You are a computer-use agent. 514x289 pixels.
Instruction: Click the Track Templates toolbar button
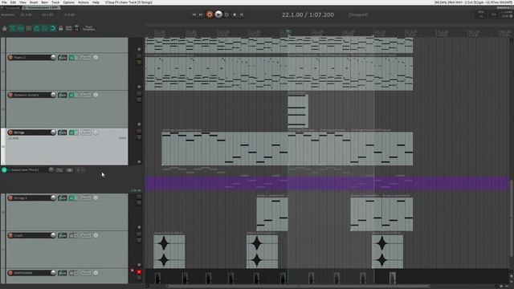tap(88, 29)
